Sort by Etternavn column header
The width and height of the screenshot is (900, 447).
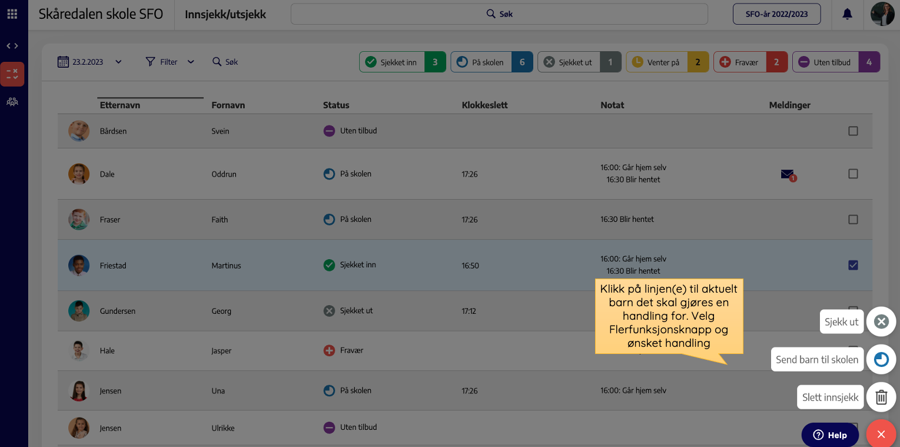pyautogui.click(x=120, y=105)
